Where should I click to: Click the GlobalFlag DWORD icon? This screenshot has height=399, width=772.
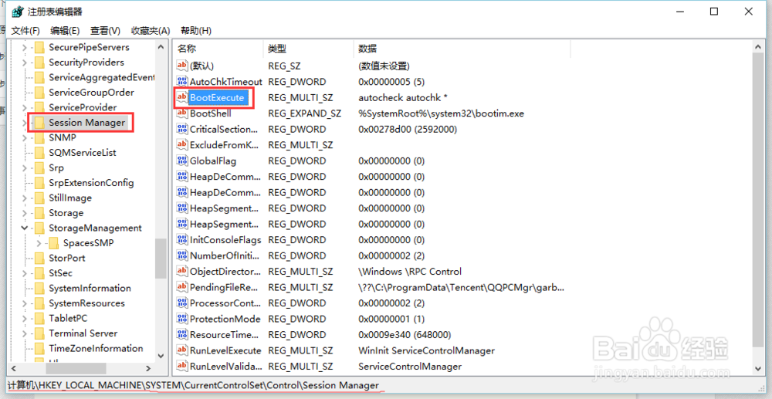click(182, 161)
